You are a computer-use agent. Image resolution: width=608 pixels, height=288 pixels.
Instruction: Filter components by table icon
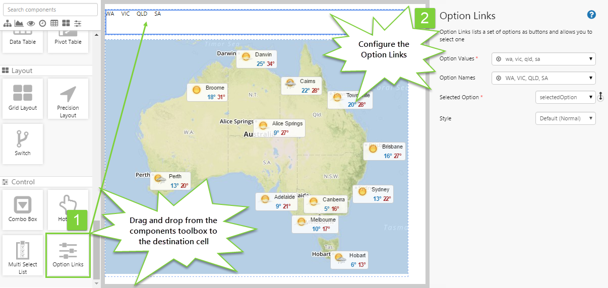[54, 23]
